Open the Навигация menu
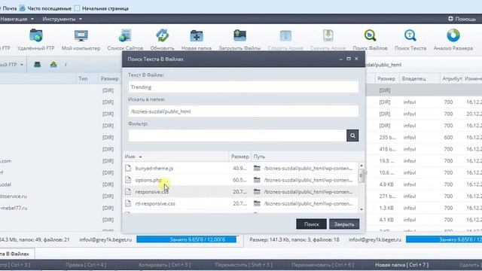The height and width of the screenshot is (271, 482). [x=17, y=19]
